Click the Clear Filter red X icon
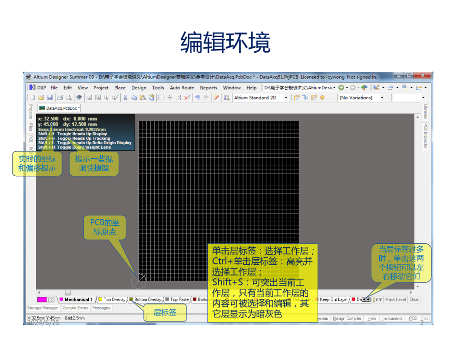The image size is (451, 338). pyautogui.click(x=187, y=98)
